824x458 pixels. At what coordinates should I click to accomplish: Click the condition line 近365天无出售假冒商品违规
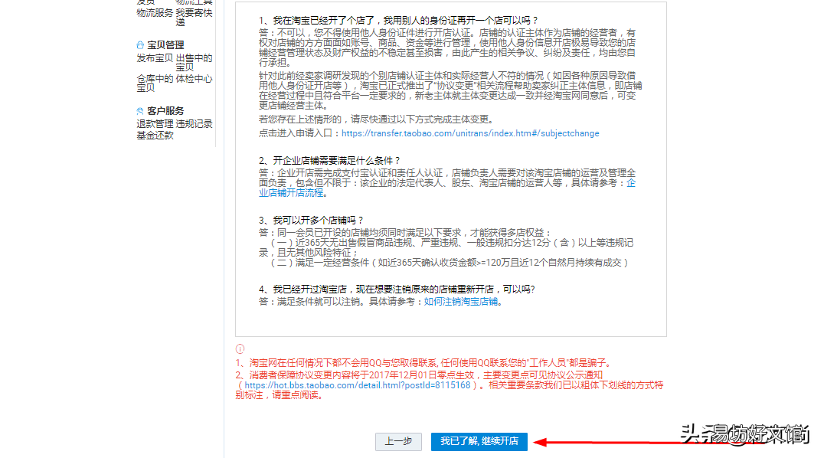tap(446, 247)
